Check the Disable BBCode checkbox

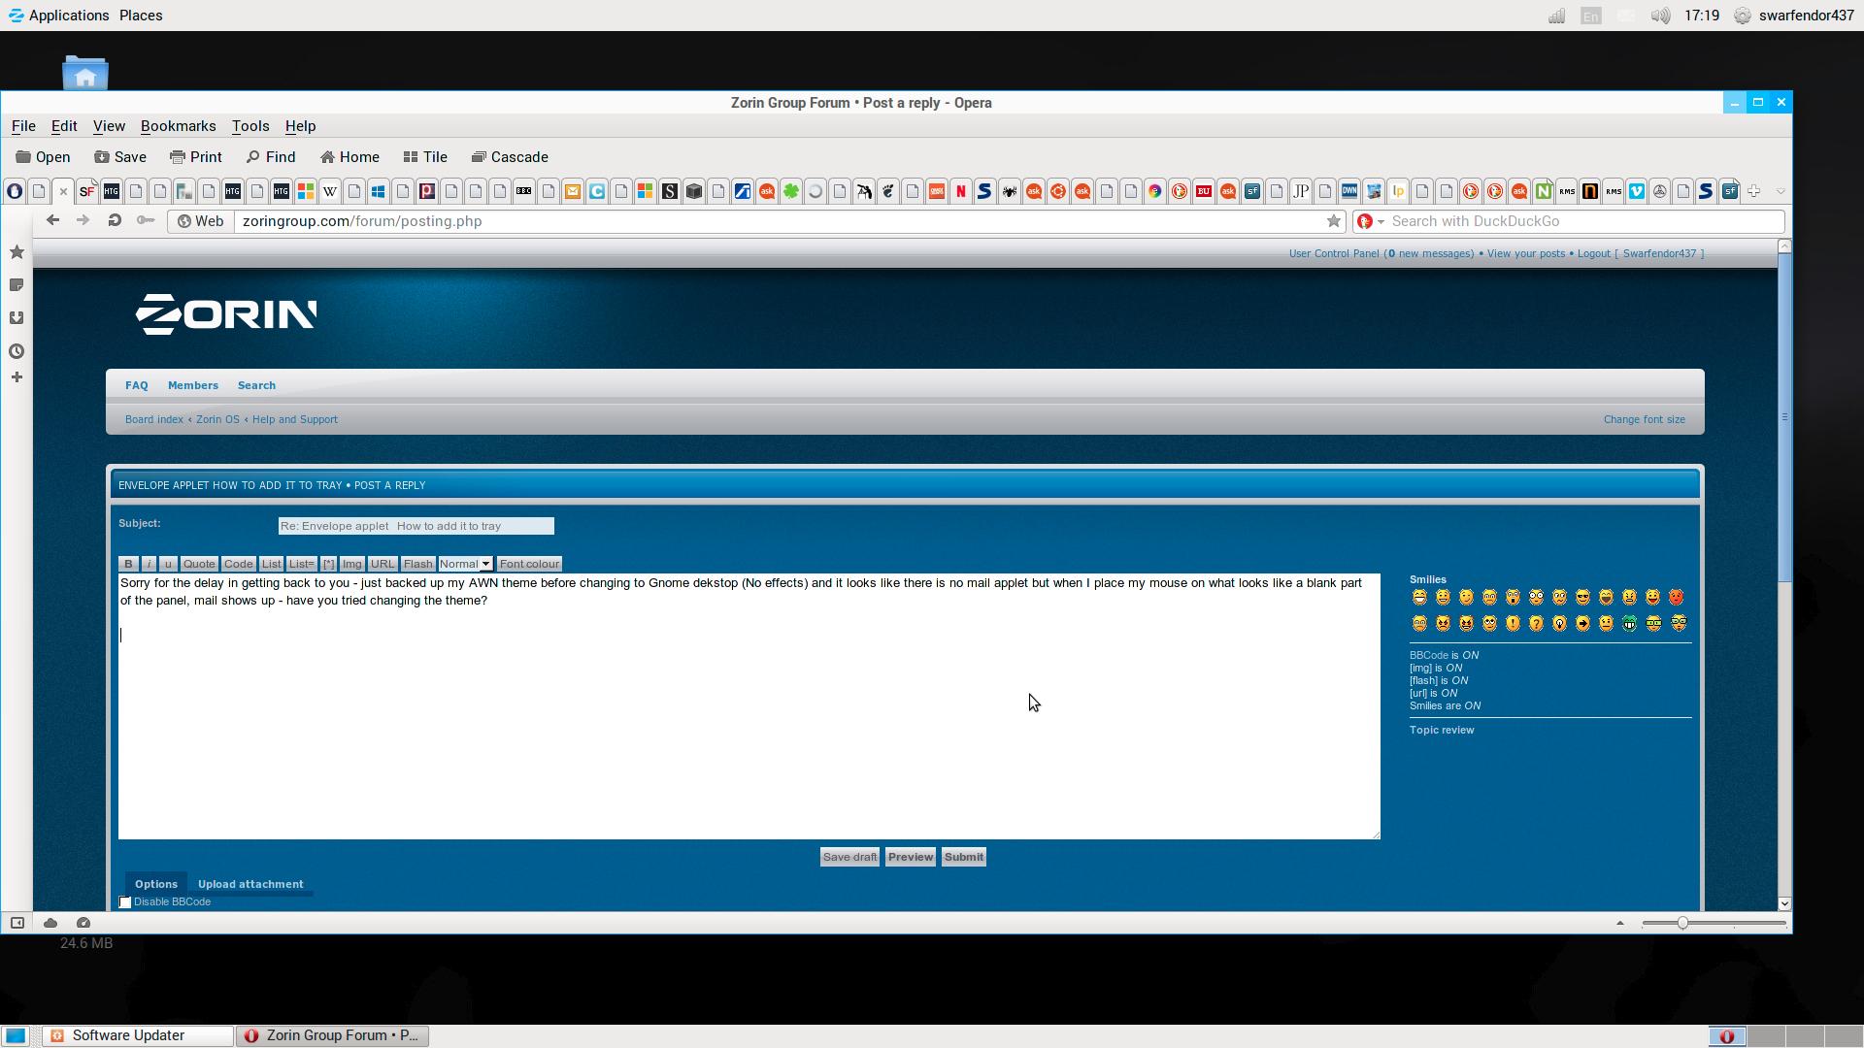pyautogui.click(x=125, y=902)
